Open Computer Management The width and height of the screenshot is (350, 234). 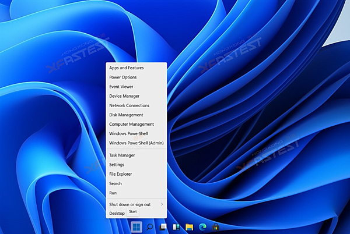pyautogui.click(x=131, y=124)
